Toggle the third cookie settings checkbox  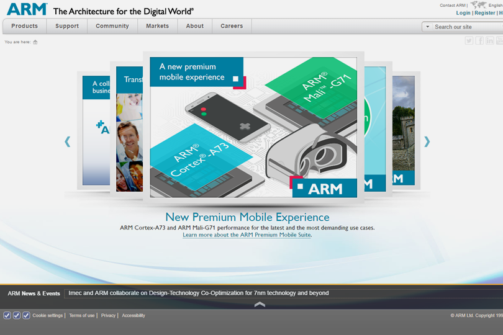click(26, 315)
